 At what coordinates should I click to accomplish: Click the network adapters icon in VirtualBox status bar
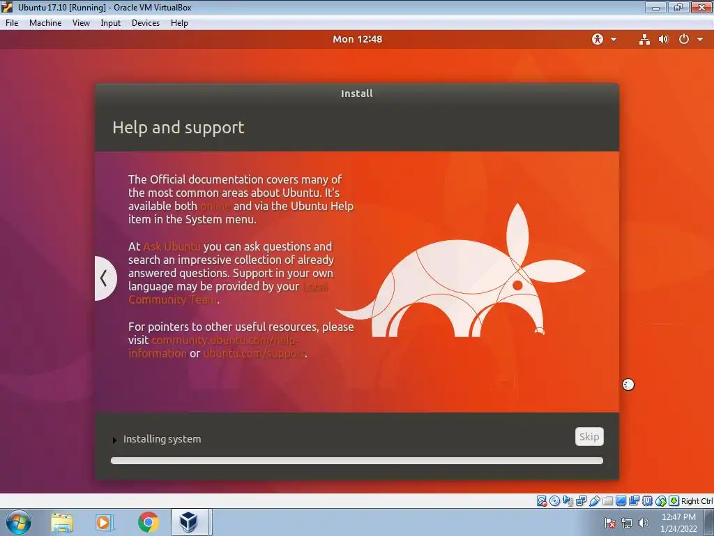tap(581, 501)
